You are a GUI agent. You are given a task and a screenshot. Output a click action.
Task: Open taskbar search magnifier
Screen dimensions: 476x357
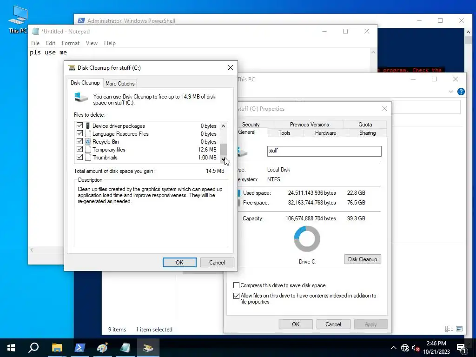pyautogui.click(x=33, y=348)
